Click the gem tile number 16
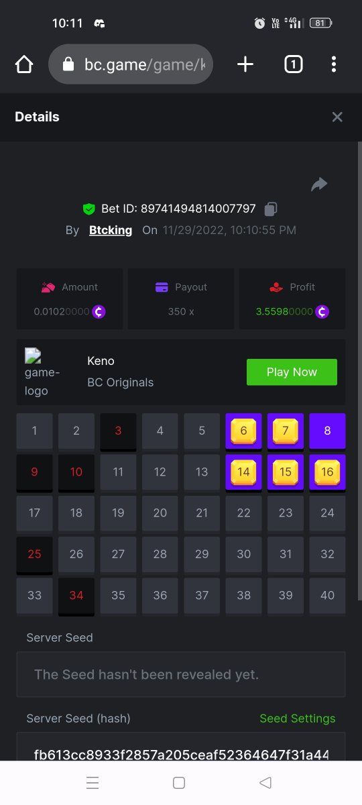 coord(327,472)
